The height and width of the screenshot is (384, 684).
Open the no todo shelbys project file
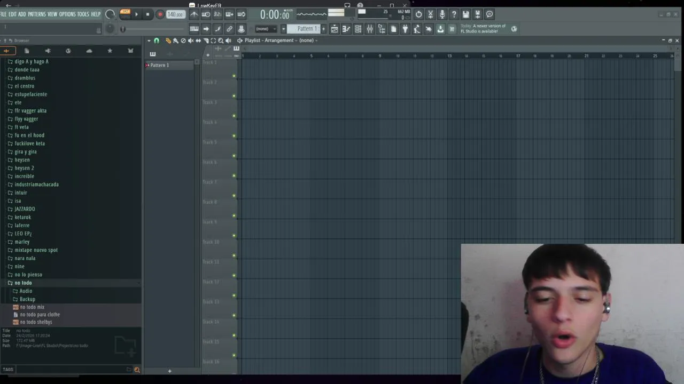click(x=36, y=322)
